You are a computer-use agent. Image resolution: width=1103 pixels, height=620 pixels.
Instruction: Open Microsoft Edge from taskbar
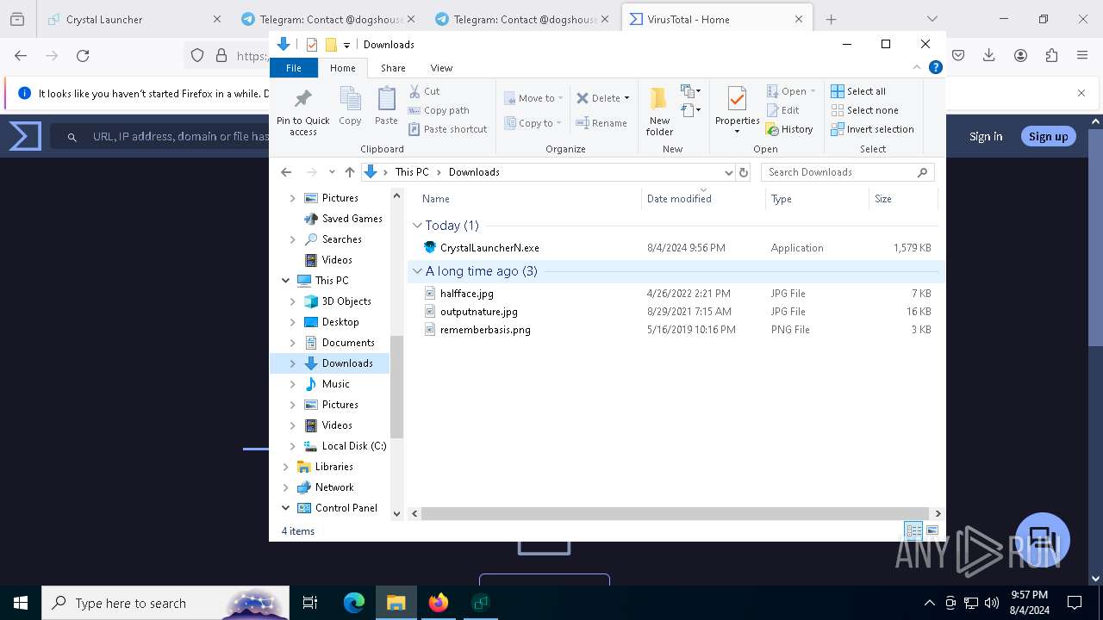(x=354, y=603)
